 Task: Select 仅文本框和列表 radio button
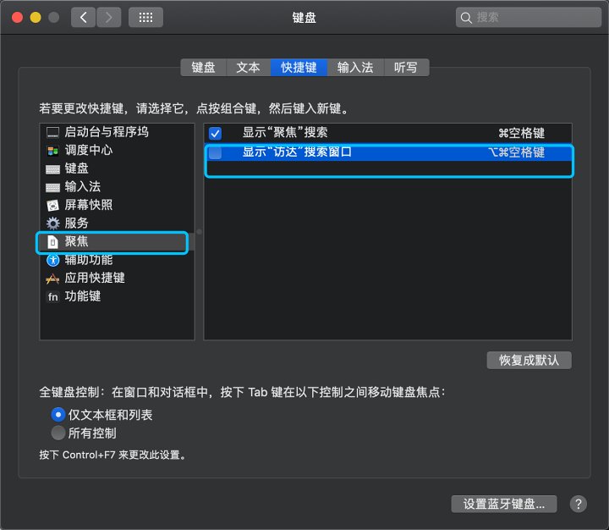(58, 415)
